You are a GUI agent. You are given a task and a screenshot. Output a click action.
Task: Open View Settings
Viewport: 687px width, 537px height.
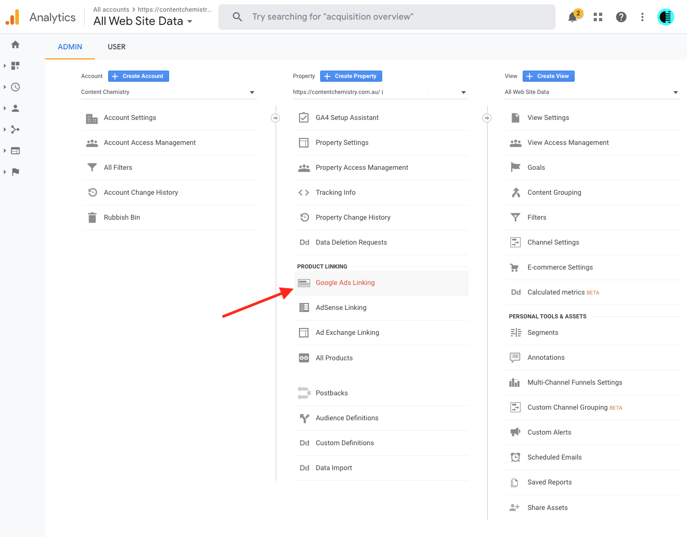click(593, 118)
